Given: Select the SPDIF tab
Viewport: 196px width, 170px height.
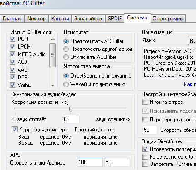Looking at the screenshot, I should (x=115, y=19).
